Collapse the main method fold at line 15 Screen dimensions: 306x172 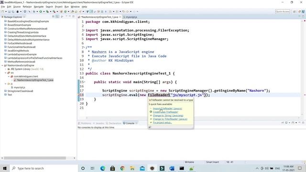click(85, 82)
